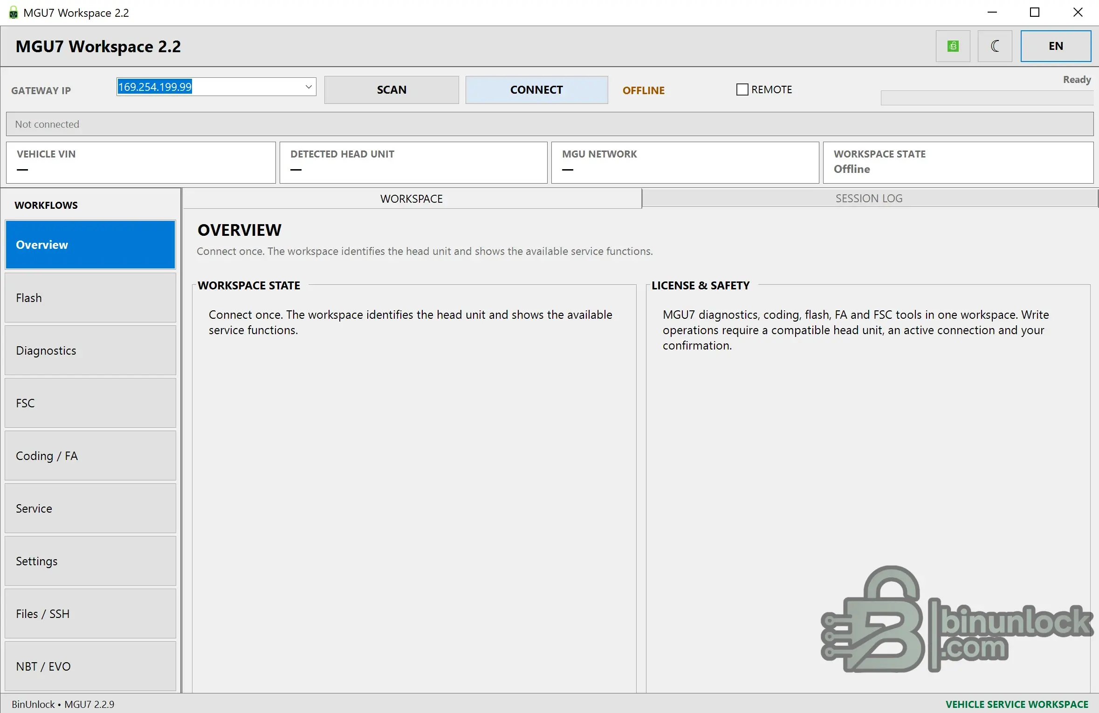Go to the Service workflow

pyautogui.click(x=90, y=508)
